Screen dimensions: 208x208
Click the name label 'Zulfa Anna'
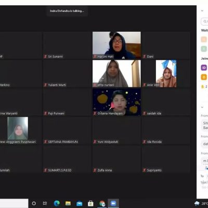point(105,170)
